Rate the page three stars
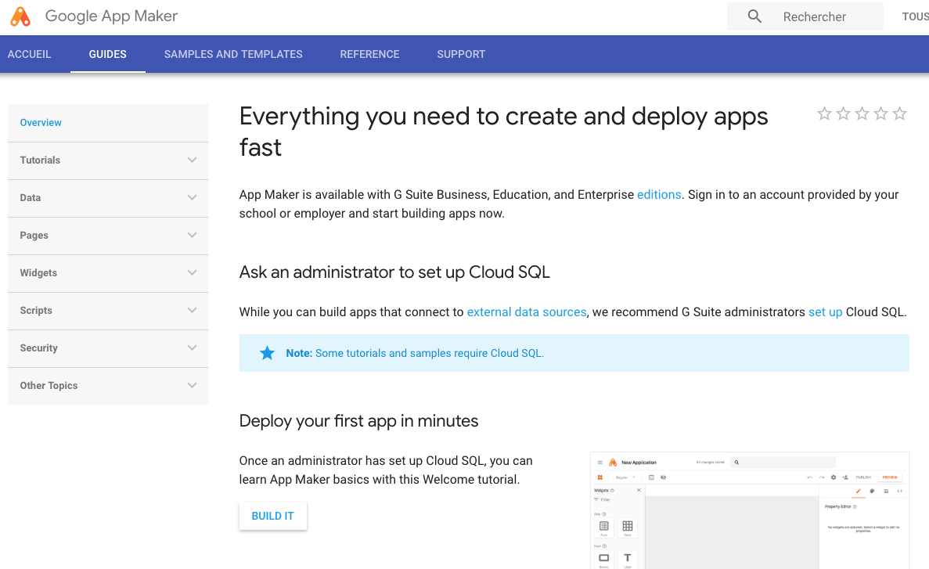 [862, 113]
